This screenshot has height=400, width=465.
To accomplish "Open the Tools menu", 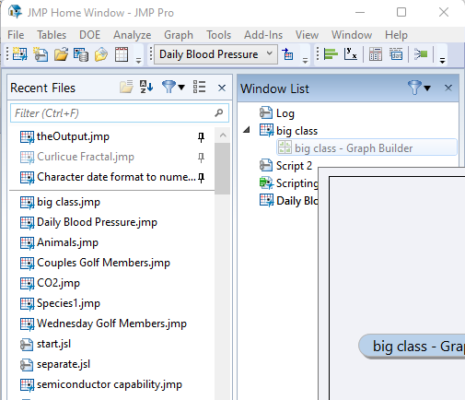I will (218, 35).
